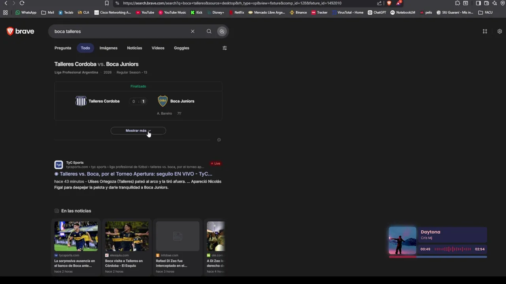Go back with the browser back arrow

click(6, 3)
